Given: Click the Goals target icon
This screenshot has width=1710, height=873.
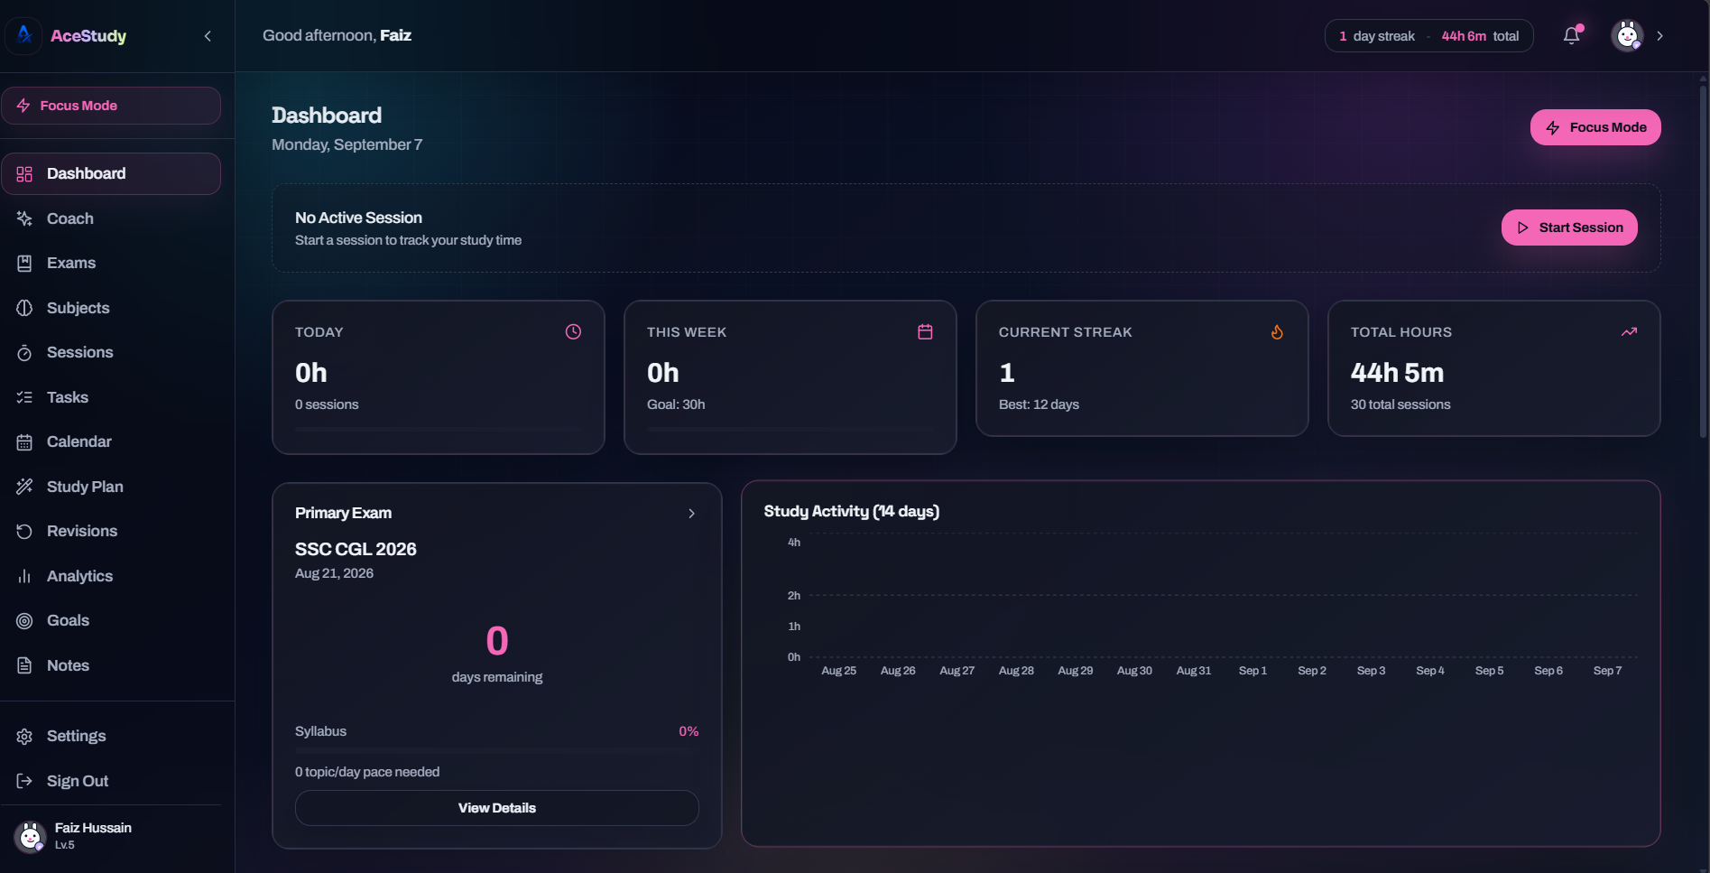Looking at the screenshot, I should coord(24,621).
